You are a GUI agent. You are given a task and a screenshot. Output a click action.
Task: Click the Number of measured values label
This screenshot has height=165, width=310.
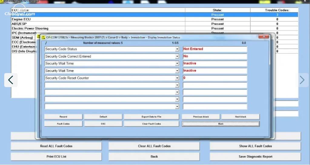(103, 43)
